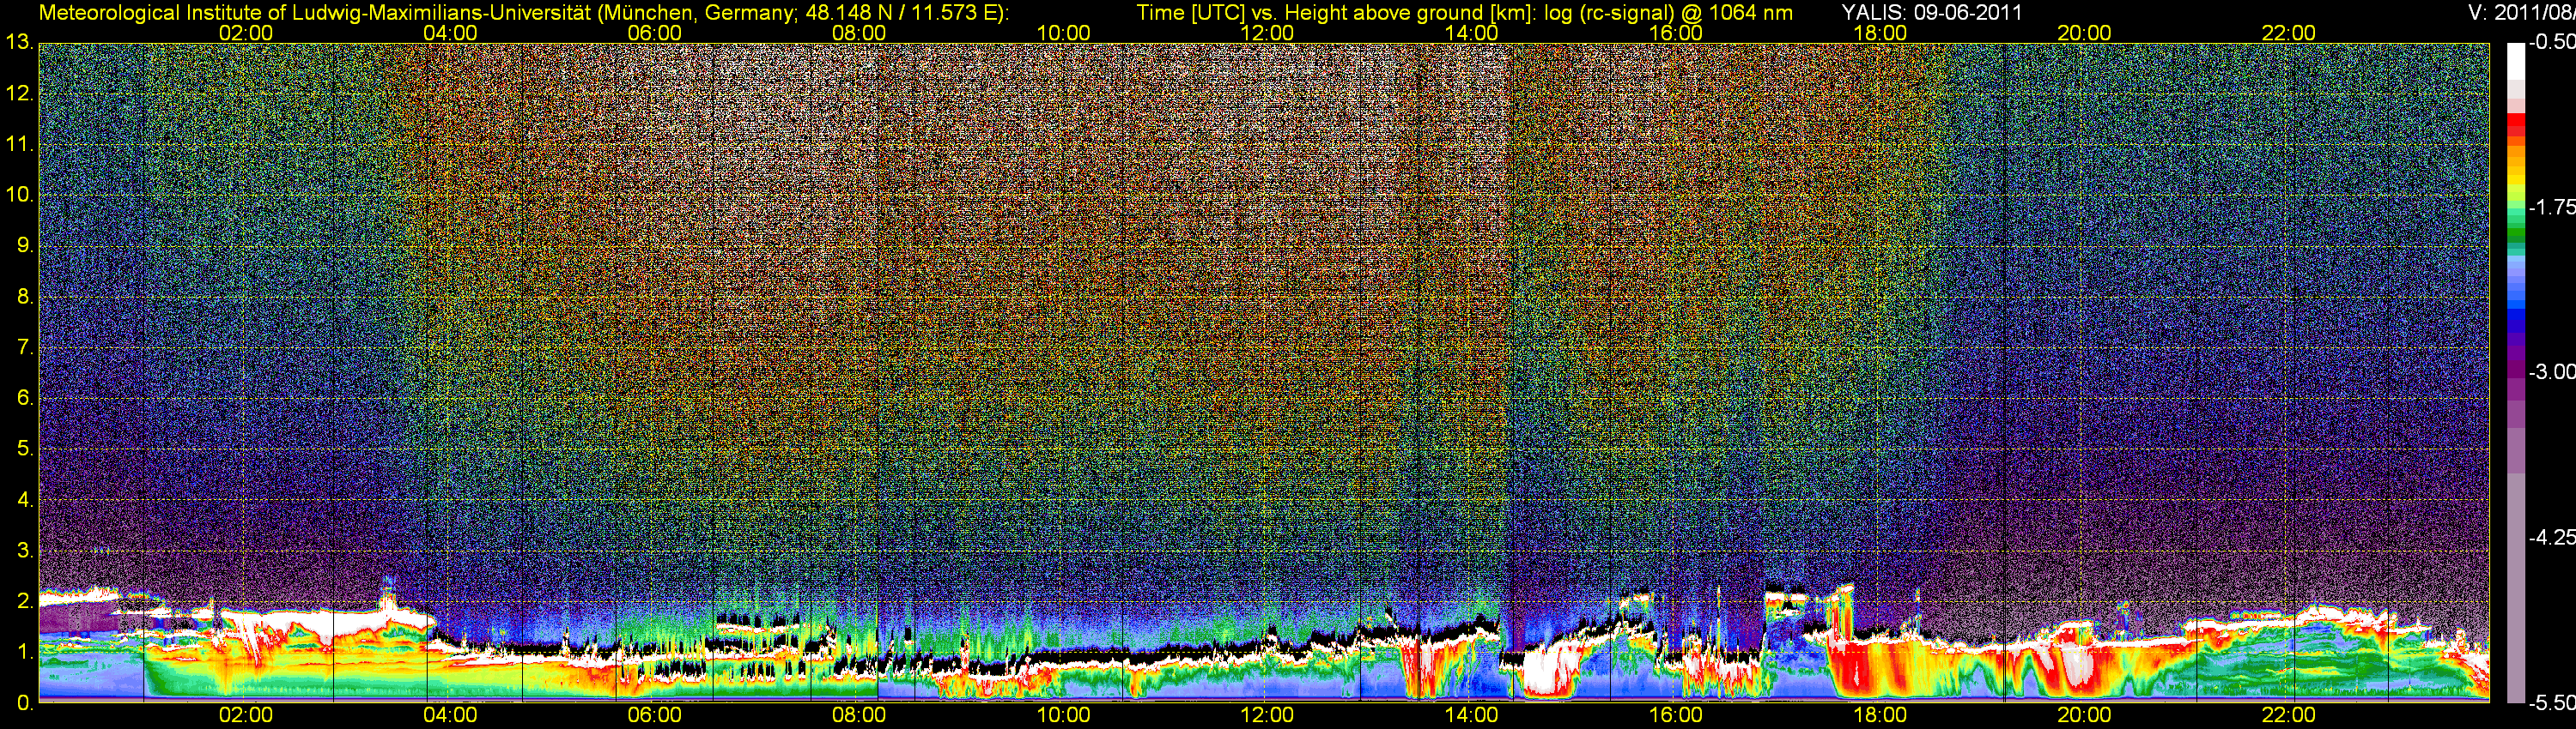Click the '18:00' label on the top time axis
The height and width of the screenshot is (729, 2576).
(1880, 33)
